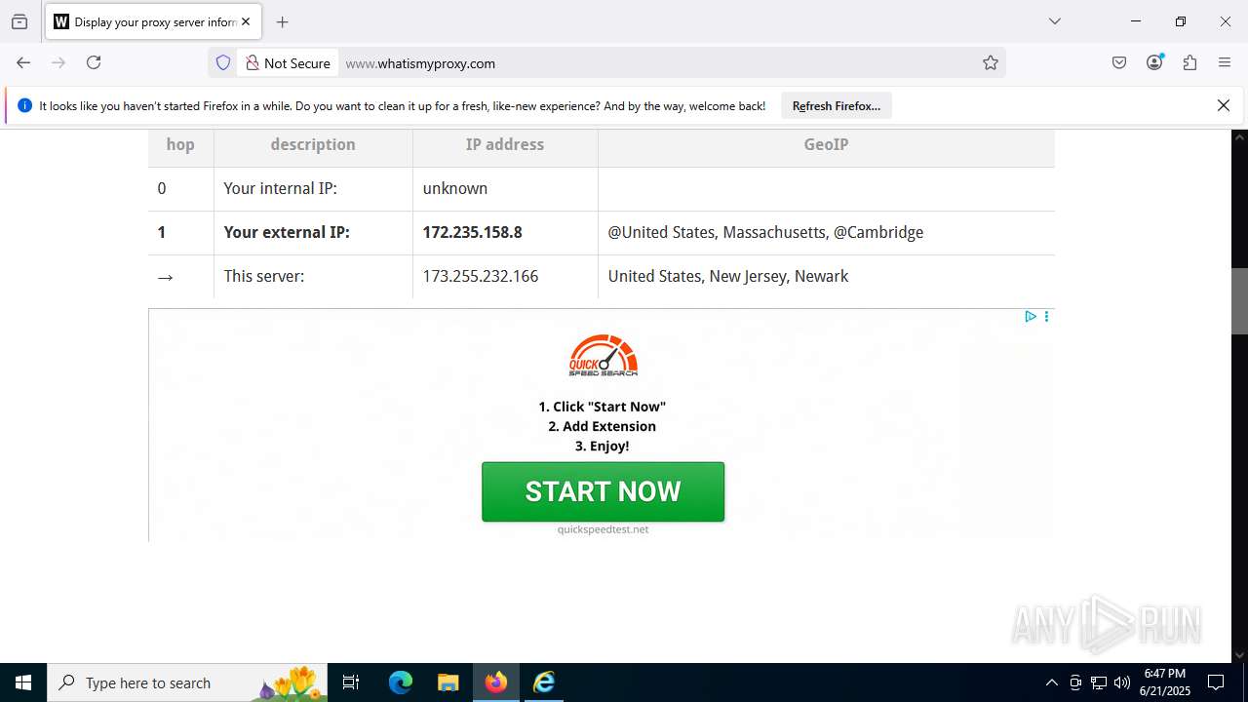Close the whatismyproxy tab
The image size is (1248, 702).
pos(246,21)
